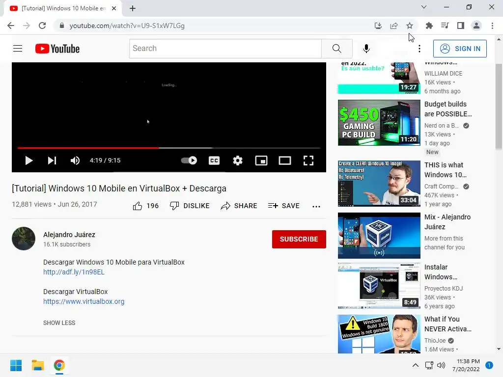The height and width of the screenshot is (377, 503).
Task: Open the virtualbox.org link
Action: click(84, 301)
